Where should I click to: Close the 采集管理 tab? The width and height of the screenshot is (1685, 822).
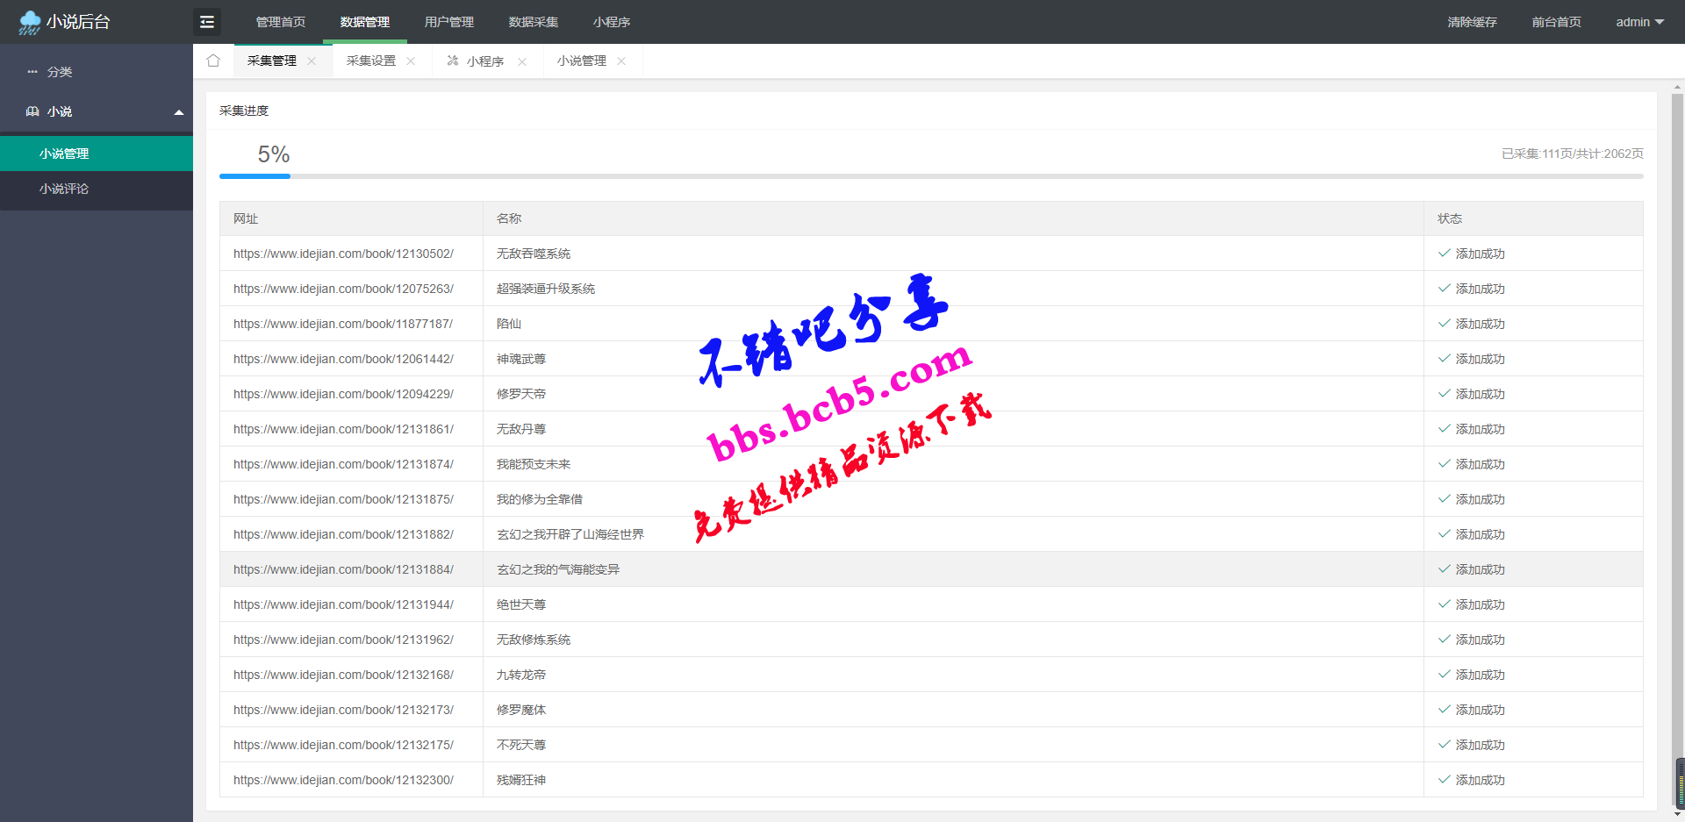312,61
